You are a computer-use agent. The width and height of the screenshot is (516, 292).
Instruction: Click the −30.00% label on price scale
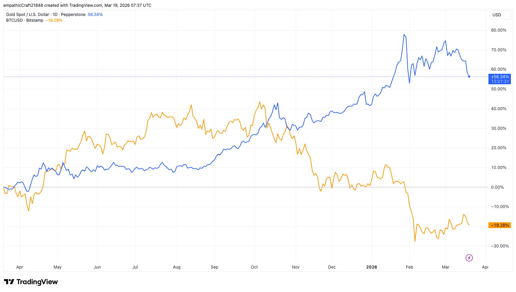(499, 246)
